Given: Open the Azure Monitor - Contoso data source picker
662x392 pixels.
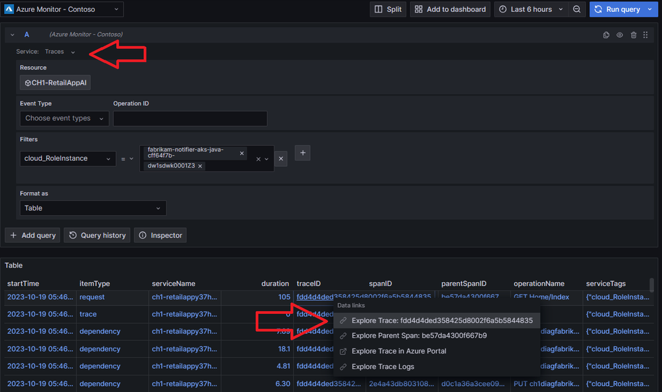Looking at the screenshot, I should pos(62,9).
